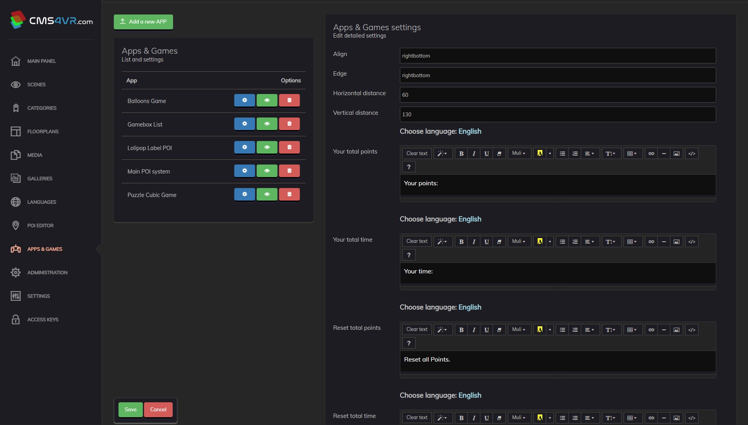The image size is (748, 425).
Task: Open style wand dropdown in Your total points editor
Action: click(442, 154)
